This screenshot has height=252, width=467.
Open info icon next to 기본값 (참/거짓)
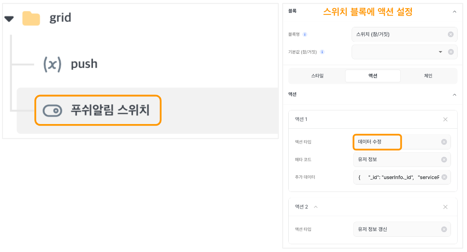coord(322,52)
